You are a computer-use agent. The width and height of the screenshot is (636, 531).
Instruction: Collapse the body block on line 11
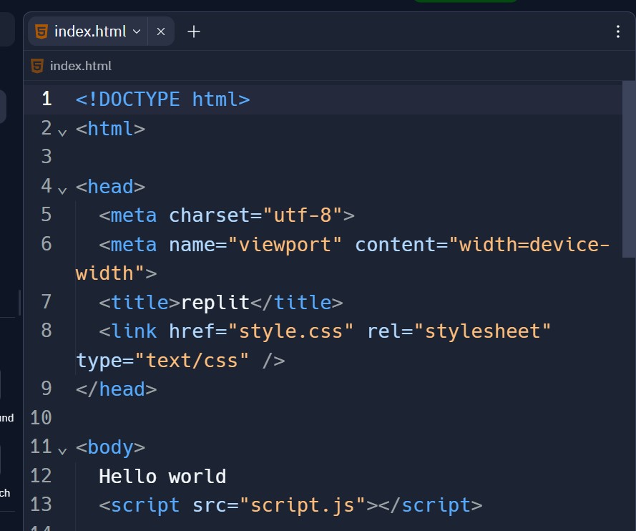click(x=62, y=450)
